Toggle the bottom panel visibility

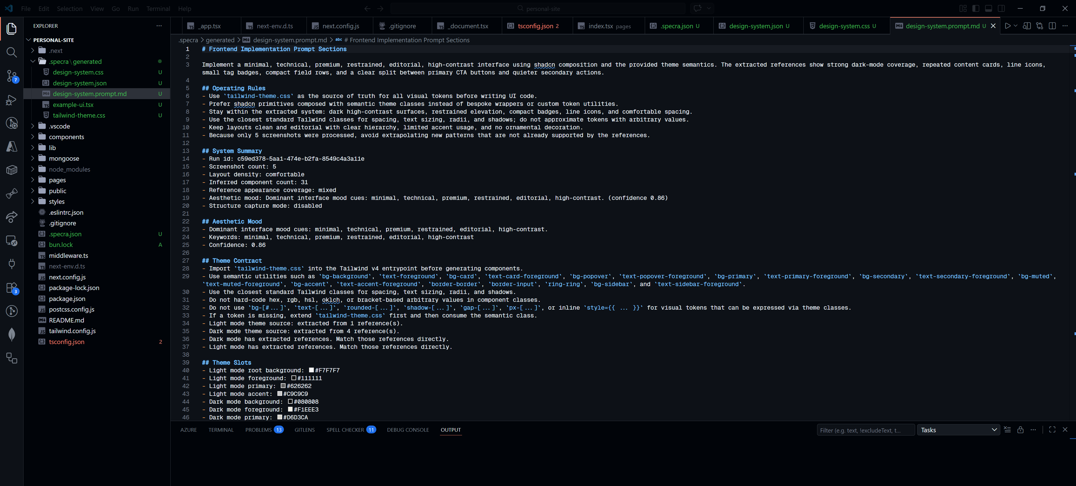pos(989,8)
